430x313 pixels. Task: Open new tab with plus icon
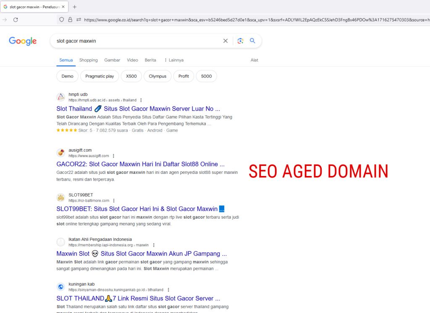(75, 7)
